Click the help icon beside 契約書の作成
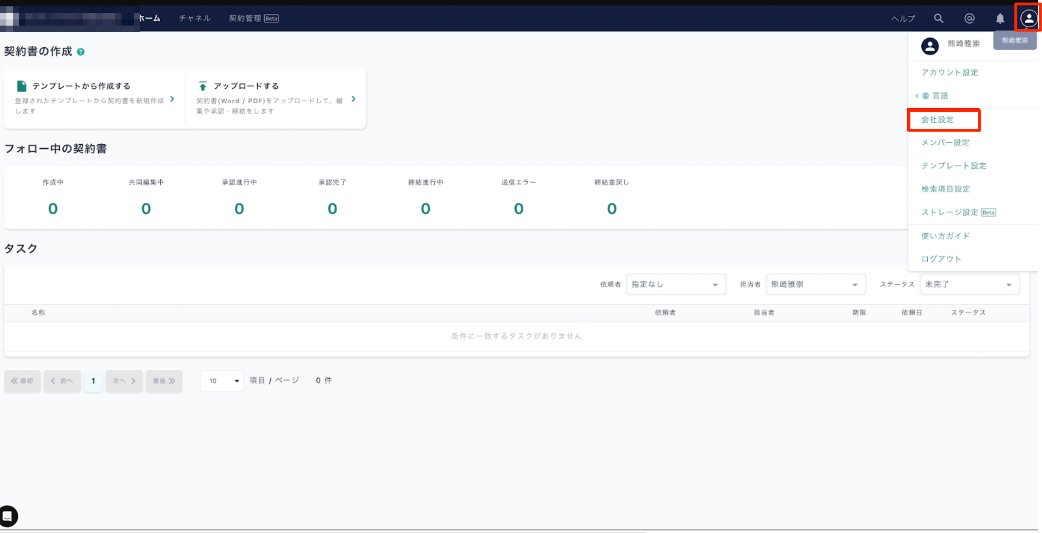 click(81, 52)
